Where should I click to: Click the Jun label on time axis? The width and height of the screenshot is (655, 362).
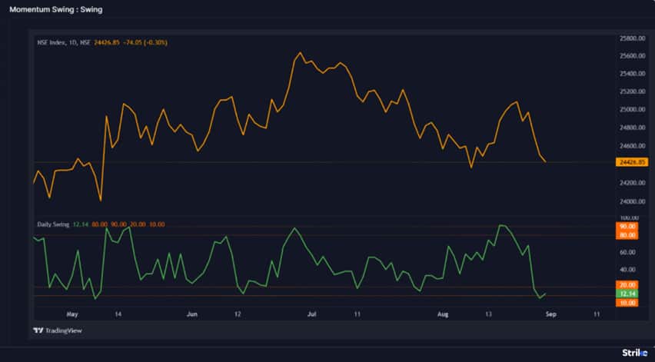pyautogui.click(x=192, y=314)
